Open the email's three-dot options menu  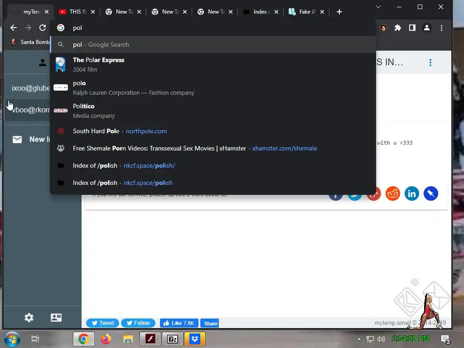click(x=430, y=63)
